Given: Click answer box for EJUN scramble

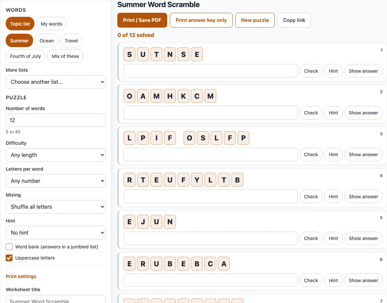Looking at the screenshot, I should pos(211,238).
